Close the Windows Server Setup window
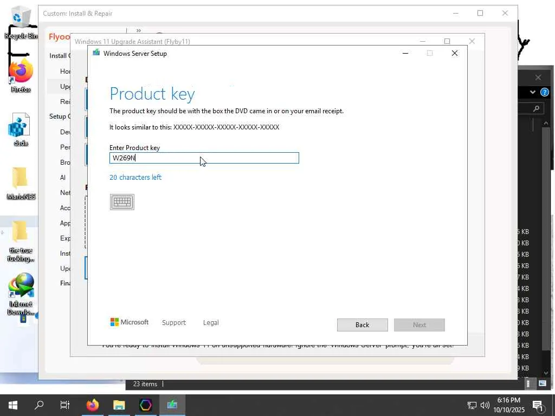Image resolution: width=555 pixels, height=416 pixels. (455, 53)
